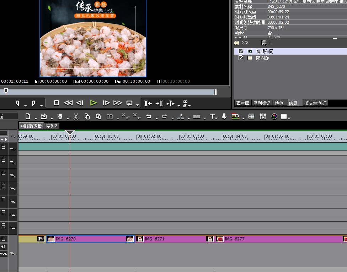Open the Audio Mixer faders icon
Image resolution: width=347 pixels, height=272 pixels.
point(263,116)
